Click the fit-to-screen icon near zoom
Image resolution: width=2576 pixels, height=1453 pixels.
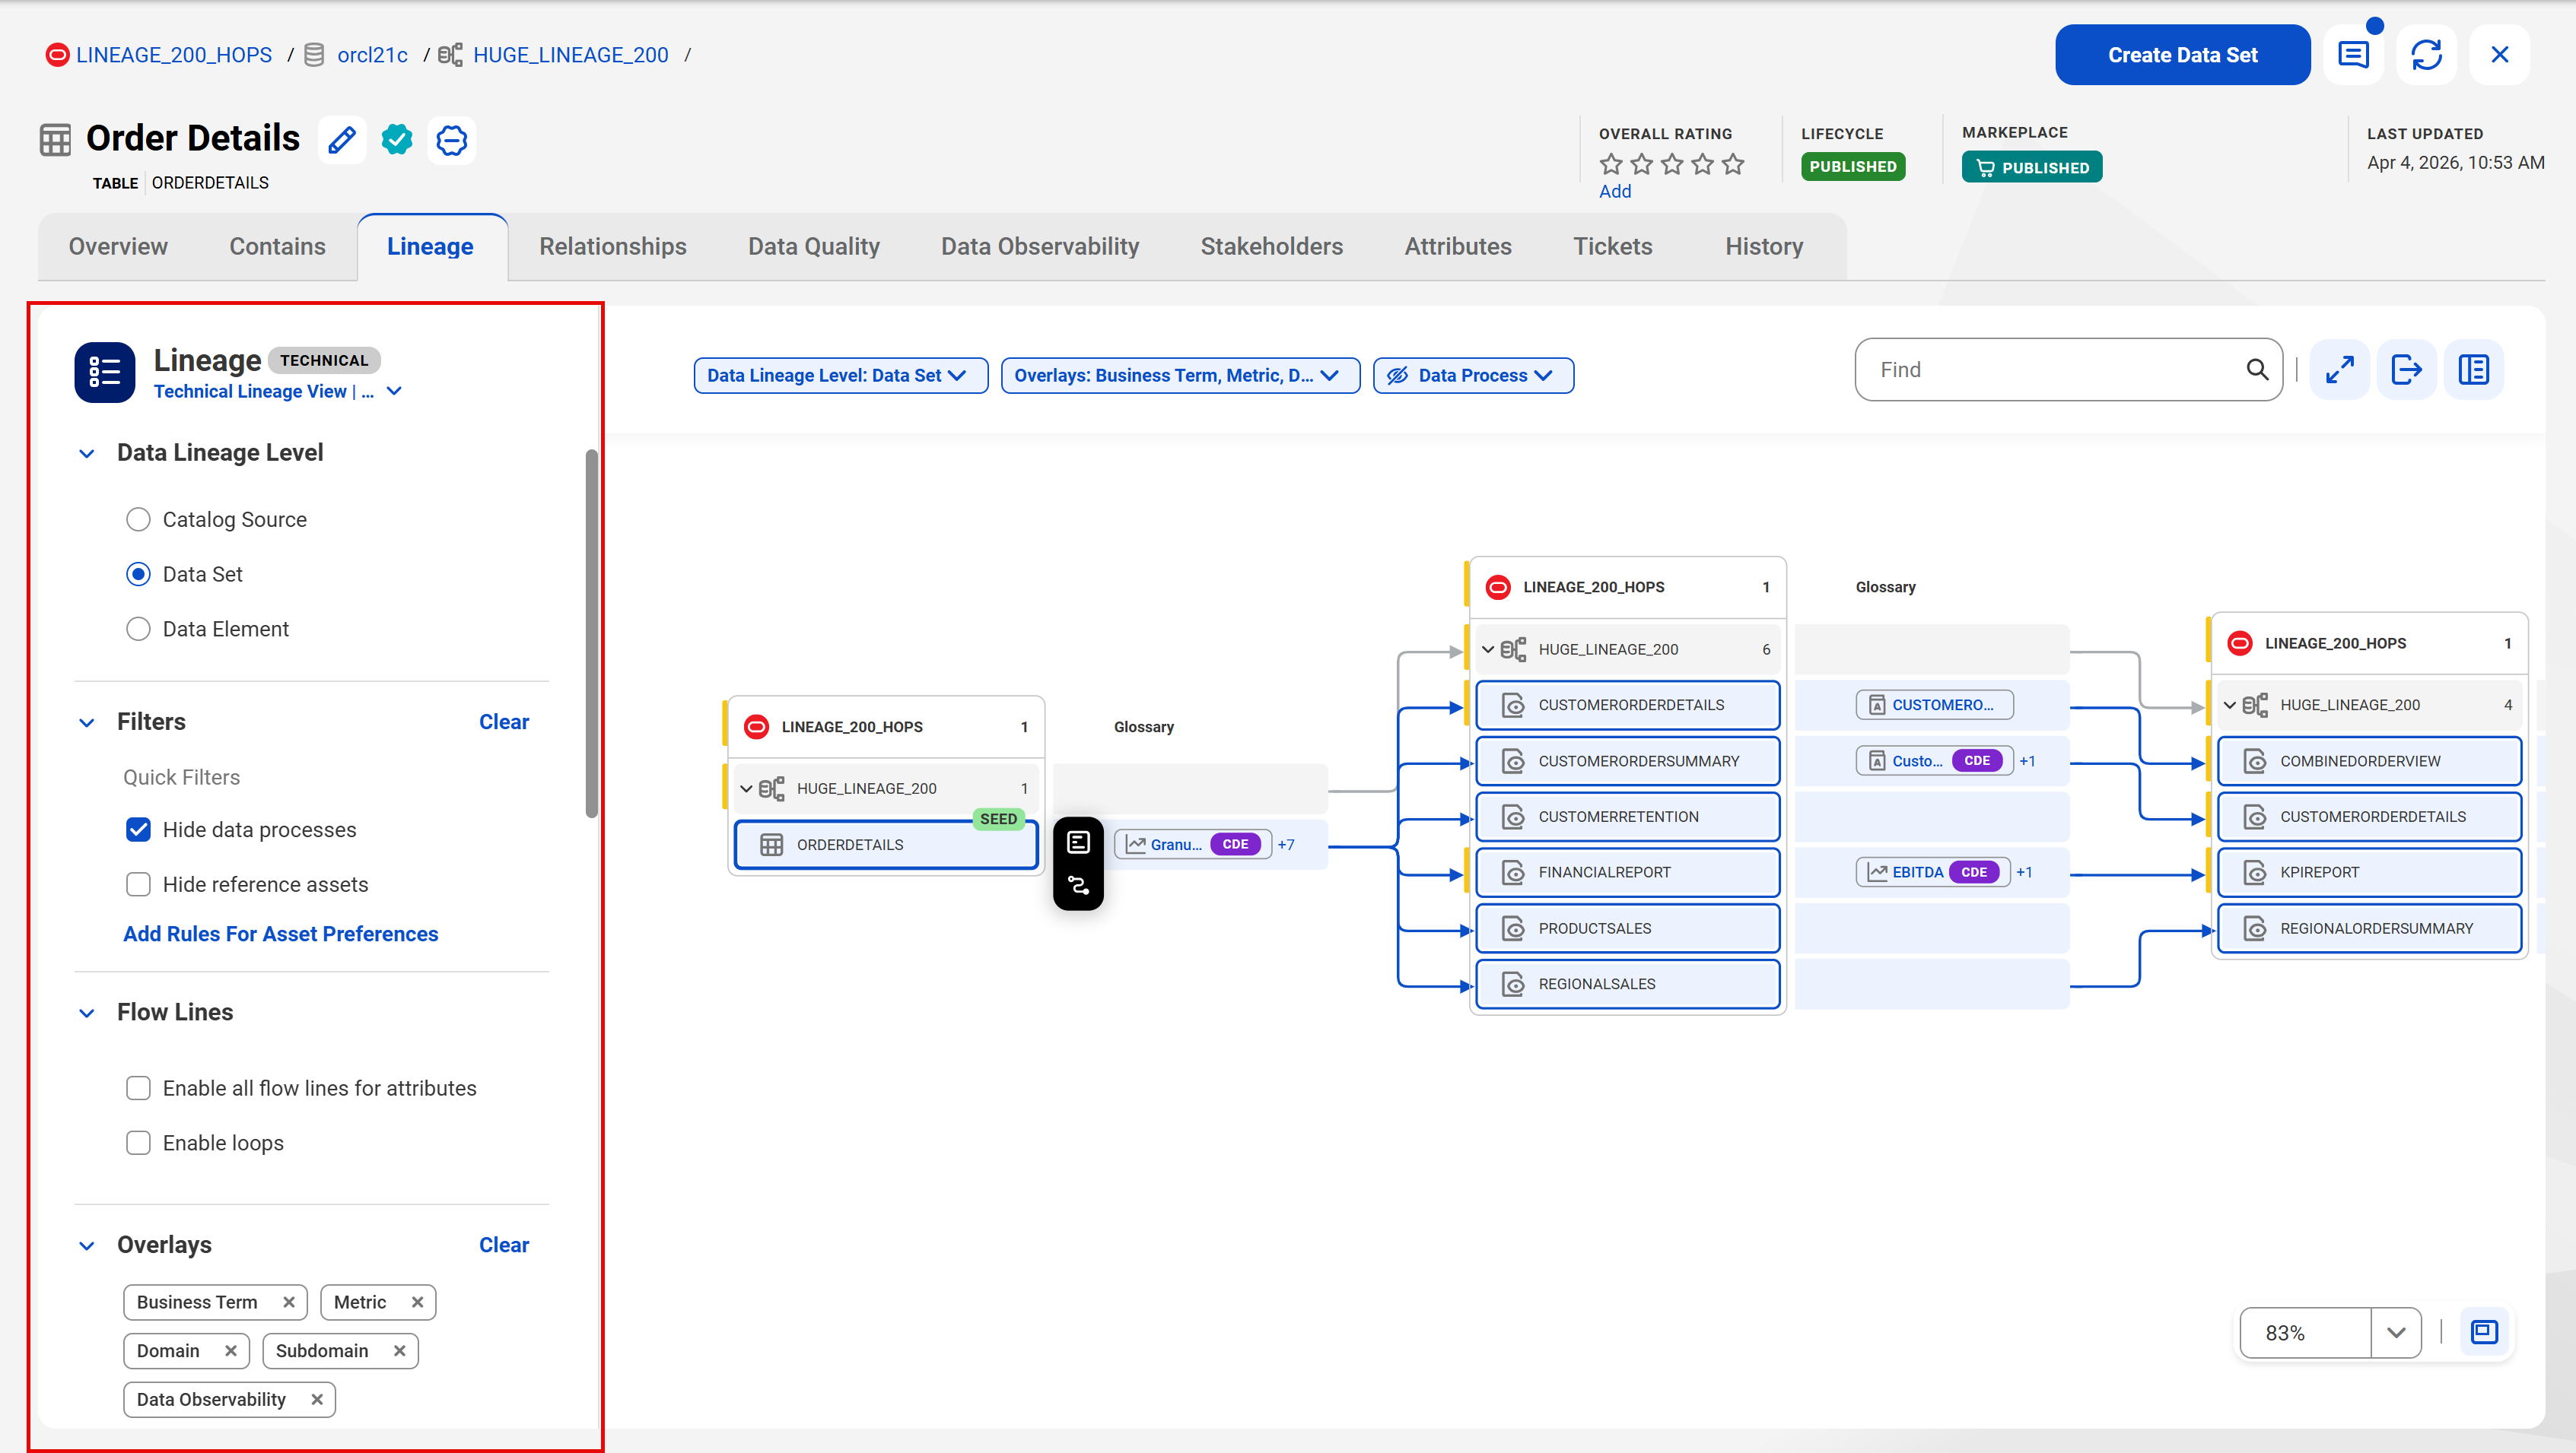coord(2485,1332)
